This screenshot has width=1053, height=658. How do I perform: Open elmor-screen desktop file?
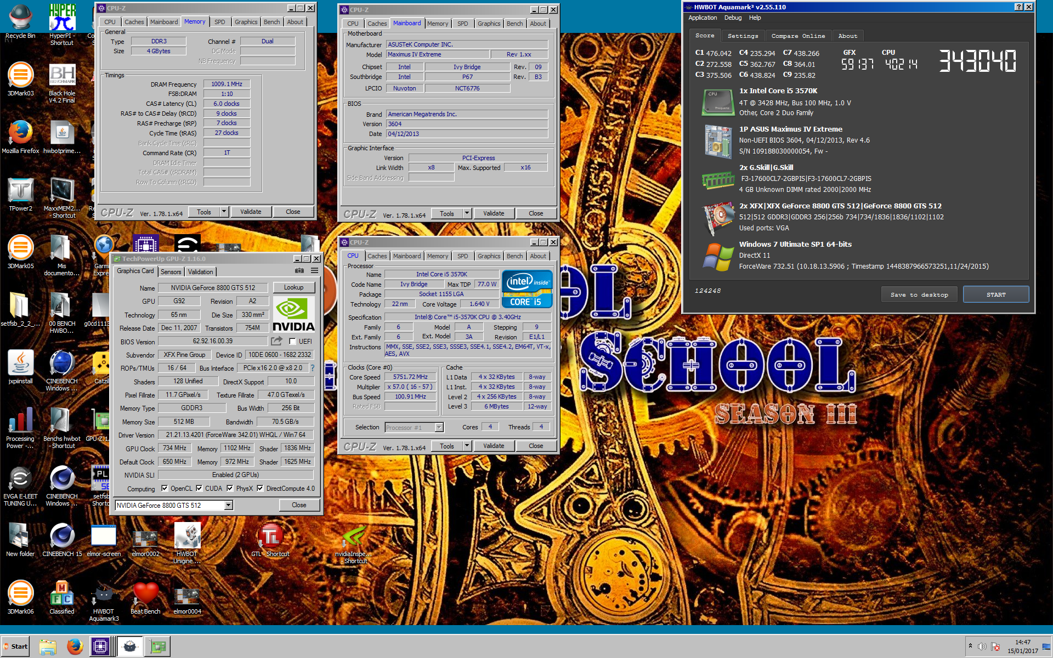pos(104,540)
